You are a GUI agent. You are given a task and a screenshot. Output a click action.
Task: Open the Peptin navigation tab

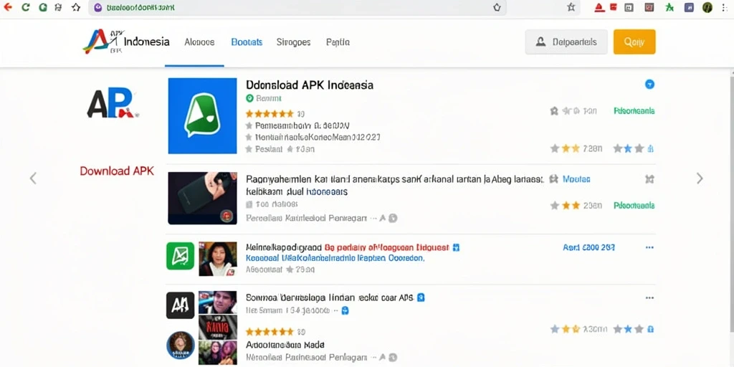338,42
